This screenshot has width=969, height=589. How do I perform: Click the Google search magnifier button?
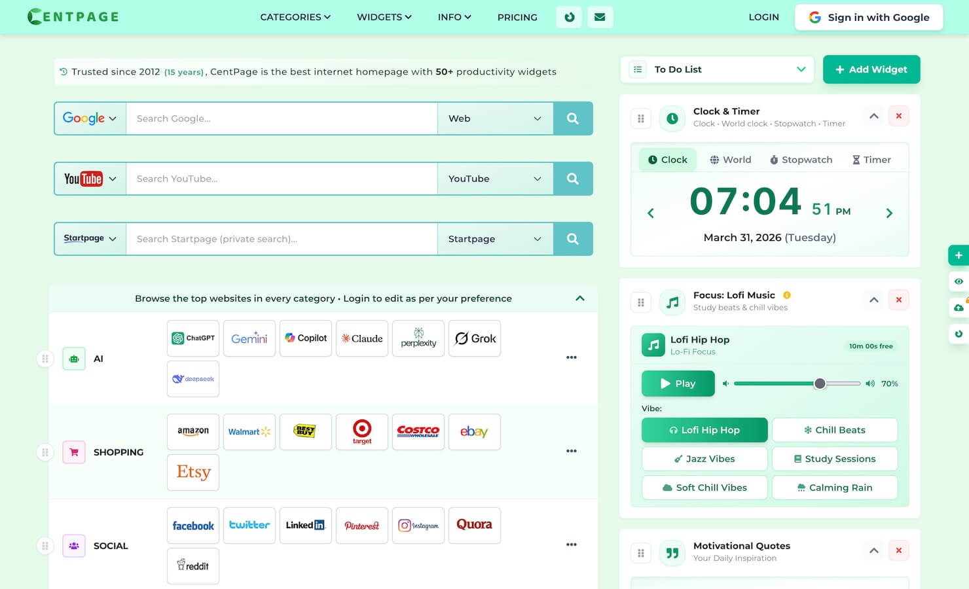coord(573,118)
